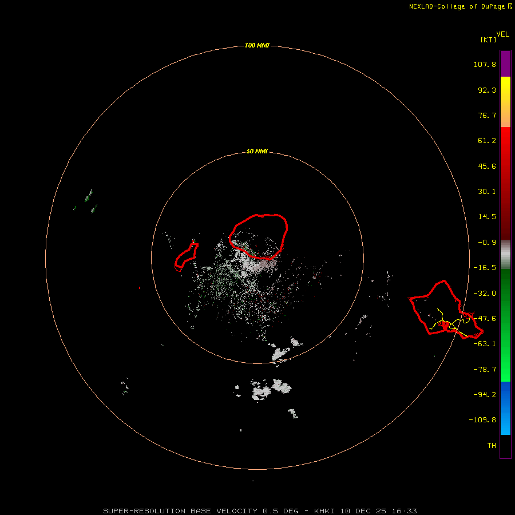Select the 45.6 velocity scale value
The image size is (515, 515).
pos(487,166)
